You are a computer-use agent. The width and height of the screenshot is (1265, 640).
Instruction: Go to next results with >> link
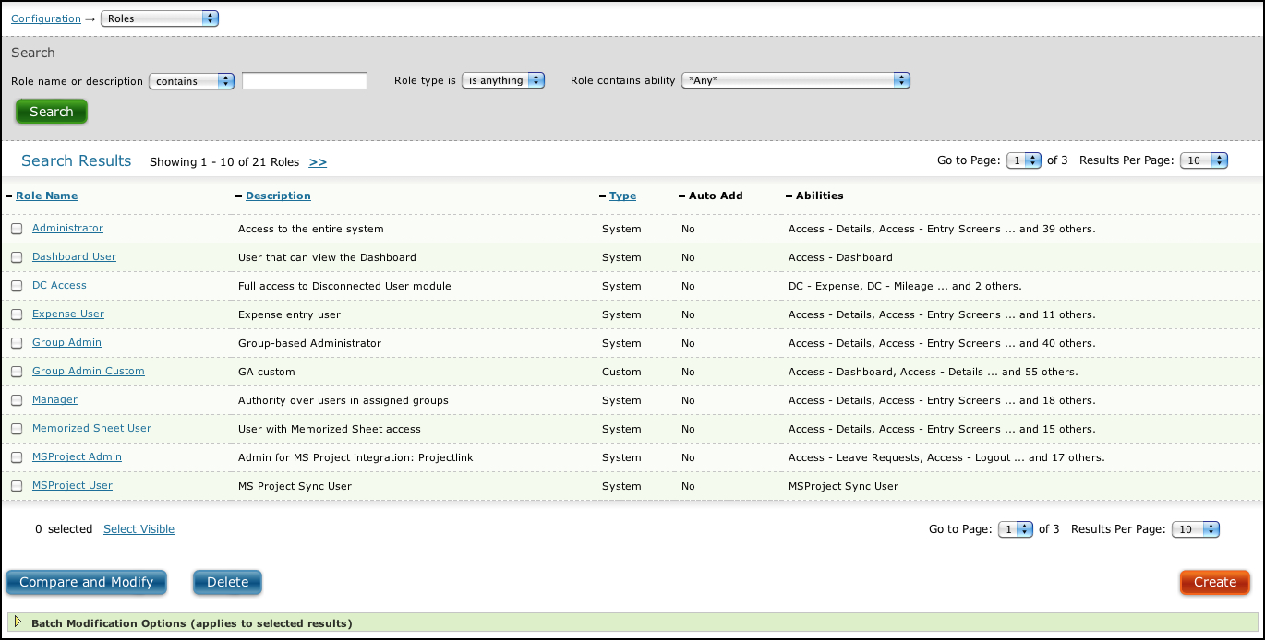click(318, 162)
